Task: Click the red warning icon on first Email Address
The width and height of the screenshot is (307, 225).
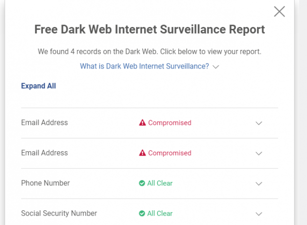Action: (142, 122)
